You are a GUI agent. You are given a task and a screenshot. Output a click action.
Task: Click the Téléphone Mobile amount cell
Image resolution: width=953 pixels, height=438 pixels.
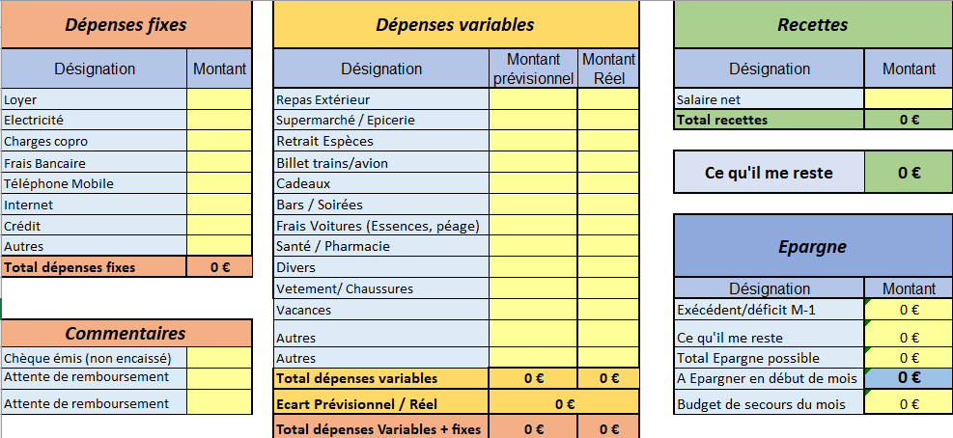tap(219, 183)
